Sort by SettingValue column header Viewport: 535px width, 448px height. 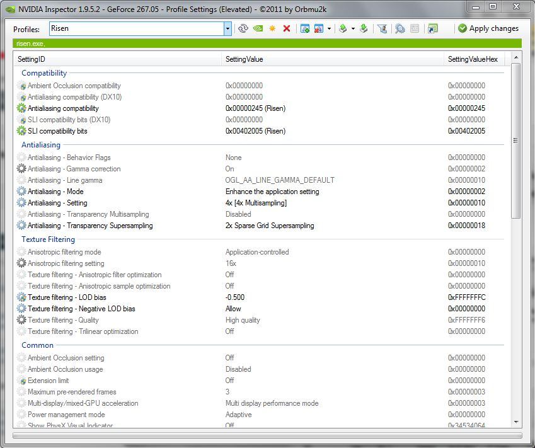pyautogui.click(x=332, y=59)
